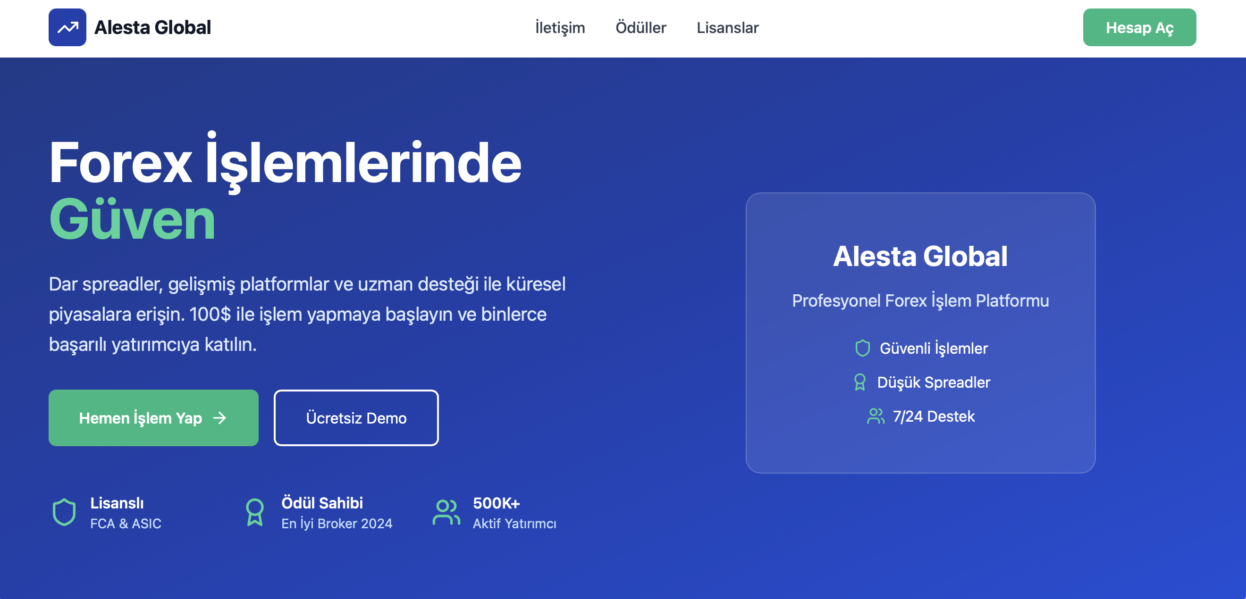Click the Alesta Global card heading
The image size is (1246, 599).
[920, 256]
